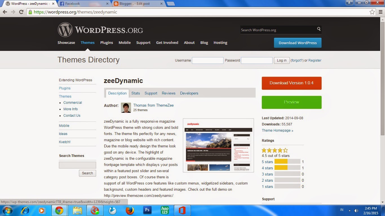Image resolution: width=385 pixels, height=216 pixels.
Task: Close the Blogger Edit post tab
Action: click(161, 4)
